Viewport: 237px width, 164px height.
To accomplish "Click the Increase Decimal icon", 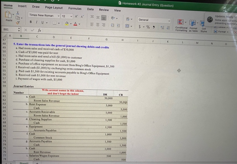I will click(x=162, y=27).
